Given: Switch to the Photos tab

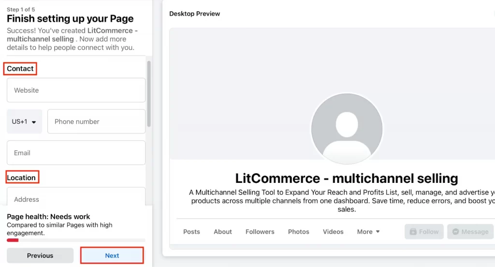Looking at the screenshot, I should [298, 232].
